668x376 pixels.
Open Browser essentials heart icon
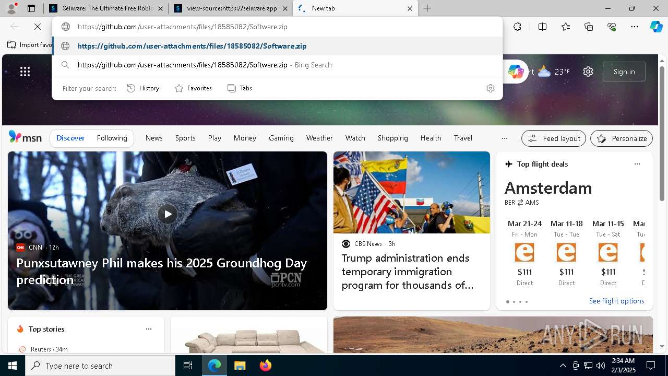coord(612,27)
